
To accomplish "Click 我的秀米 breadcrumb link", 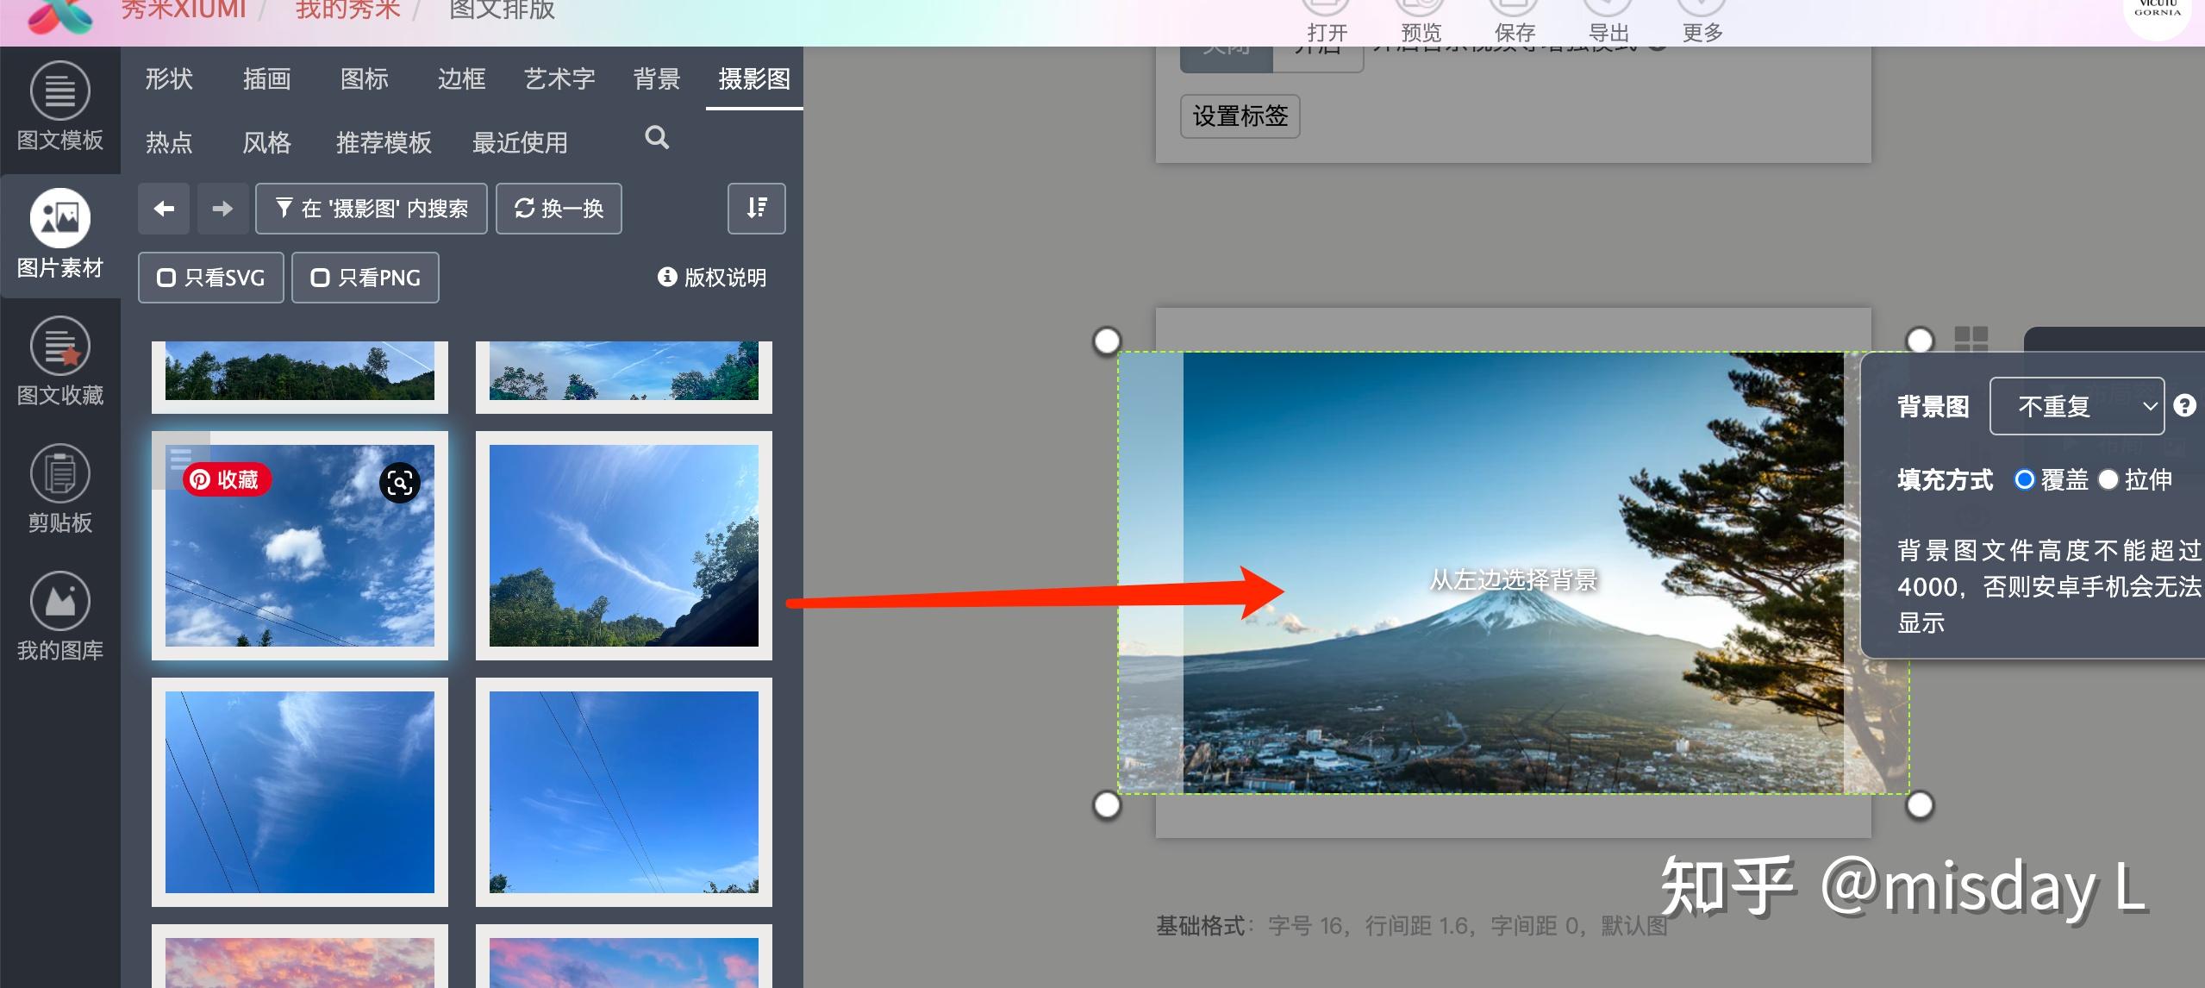I will [x=348, y=10].
